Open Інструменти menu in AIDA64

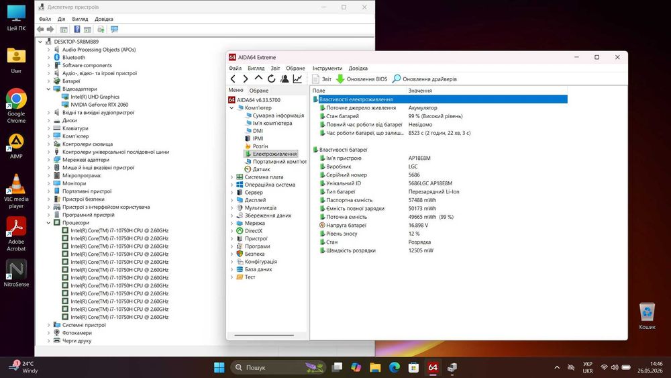click(x=327, y=68)
